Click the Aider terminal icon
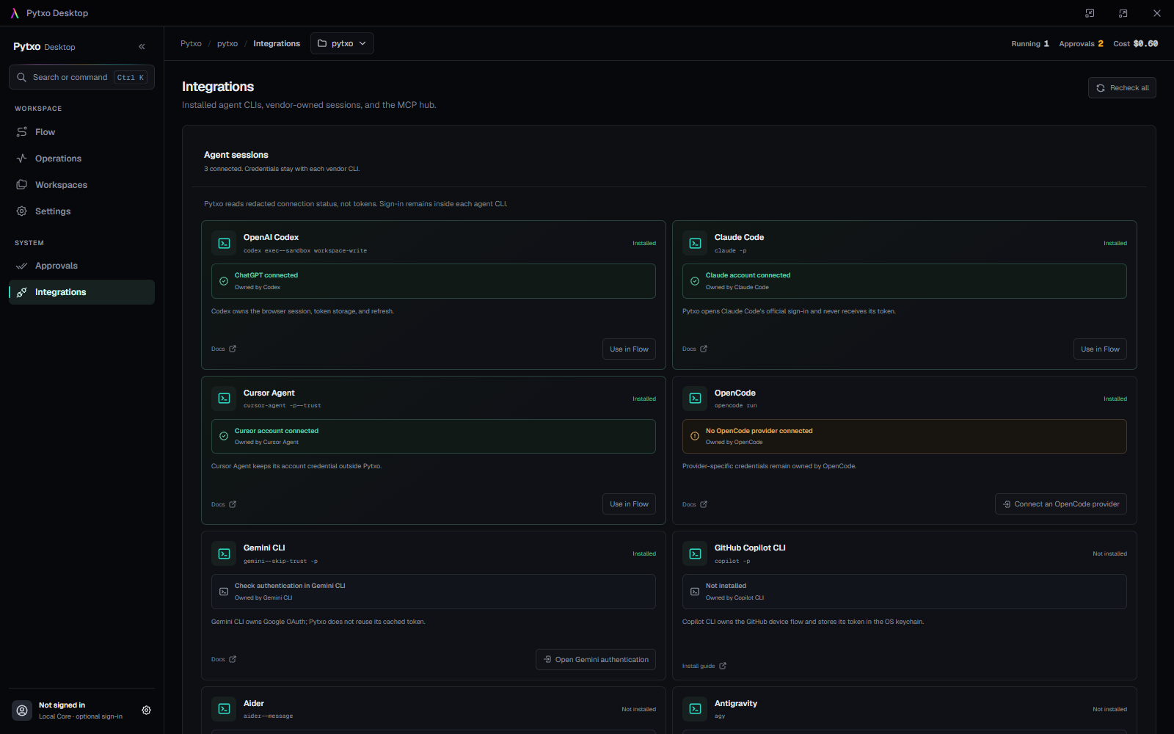This screenshot has width=1174, height=734. [224, 709]
